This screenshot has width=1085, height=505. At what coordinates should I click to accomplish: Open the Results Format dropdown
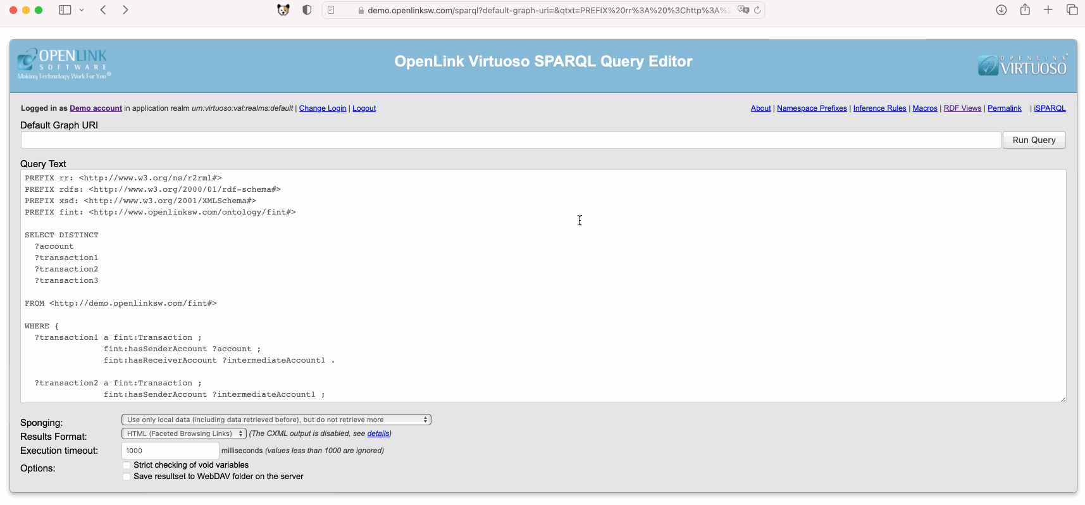pos(183,433)
